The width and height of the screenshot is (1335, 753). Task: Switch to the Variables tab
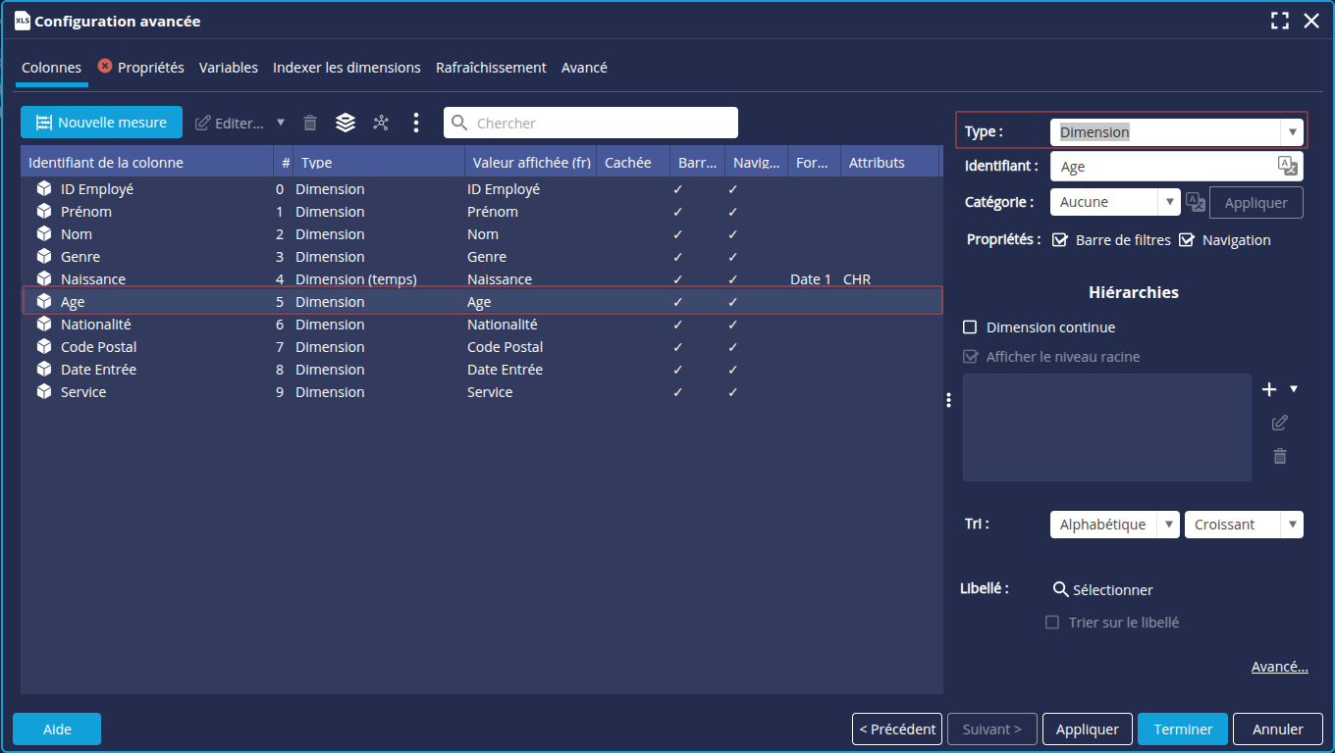[228, 68]
